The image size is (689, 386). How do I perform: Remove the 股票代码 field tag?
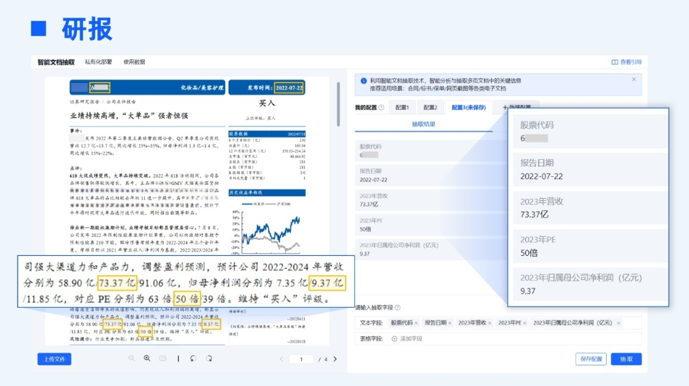416,323
